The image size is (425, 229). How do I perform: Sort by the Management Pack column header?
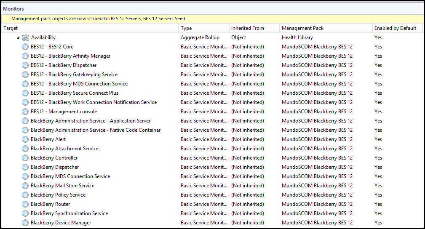326,28
